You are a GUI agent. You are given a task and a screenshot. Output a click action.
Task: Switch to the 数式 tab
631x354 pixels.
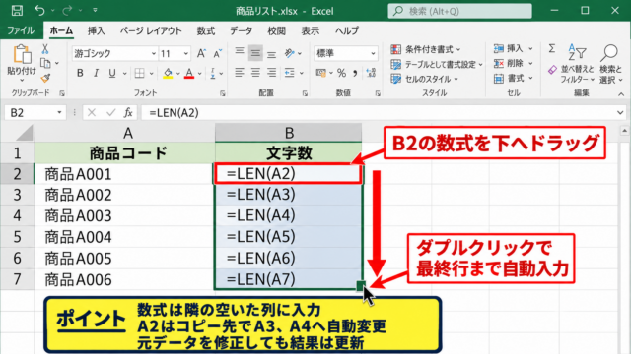pos(206,30)
